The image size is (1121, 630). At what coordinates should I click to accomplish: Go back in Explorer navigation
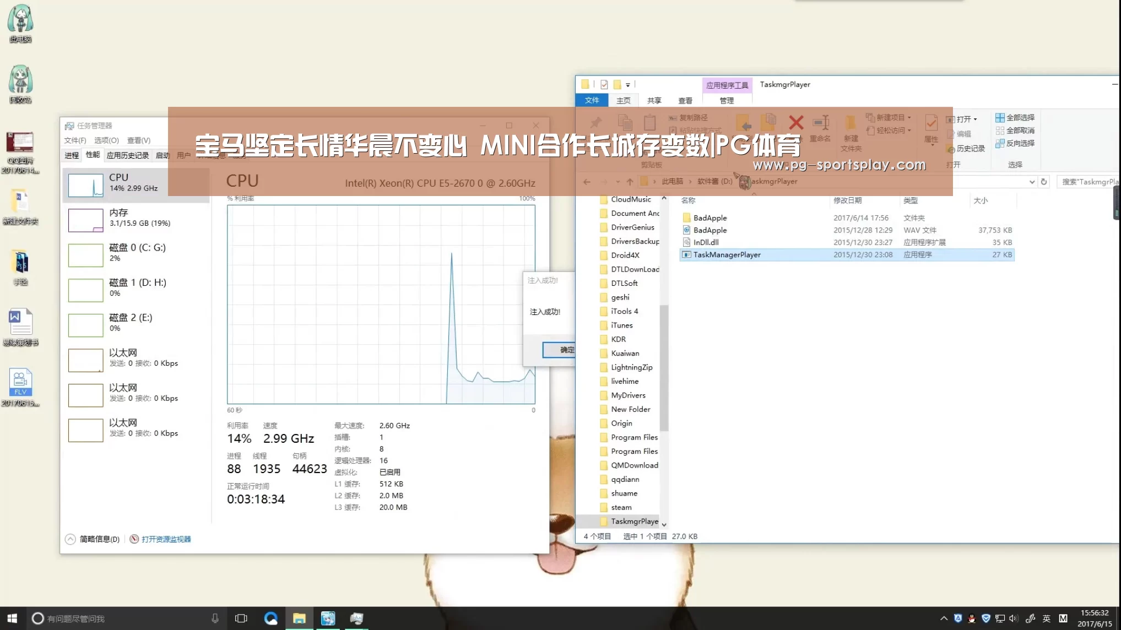587,182
